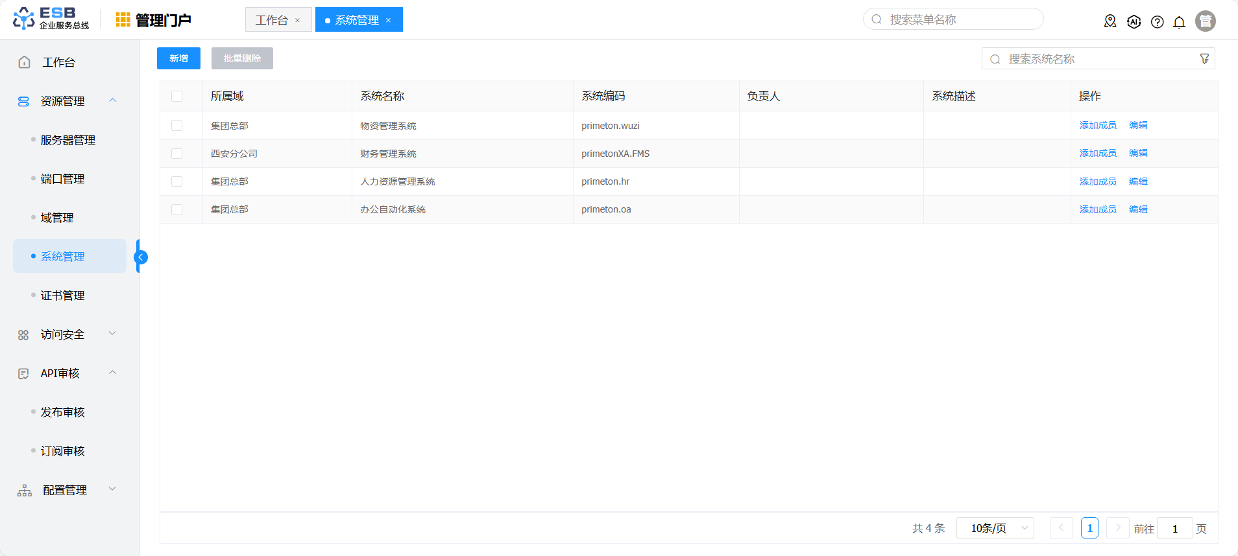Click the orange grid portal icon

(123, 20)
